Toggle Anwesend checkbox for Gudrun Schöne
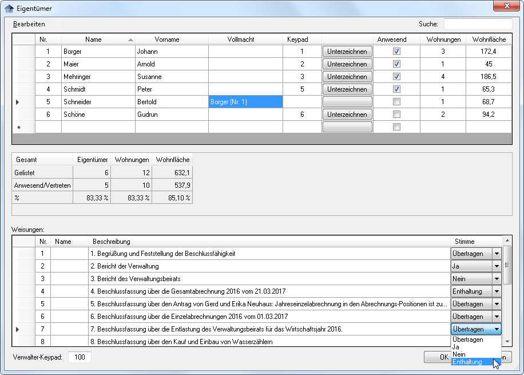The width and height of the screenshot is (524, 375). (396, 115)
